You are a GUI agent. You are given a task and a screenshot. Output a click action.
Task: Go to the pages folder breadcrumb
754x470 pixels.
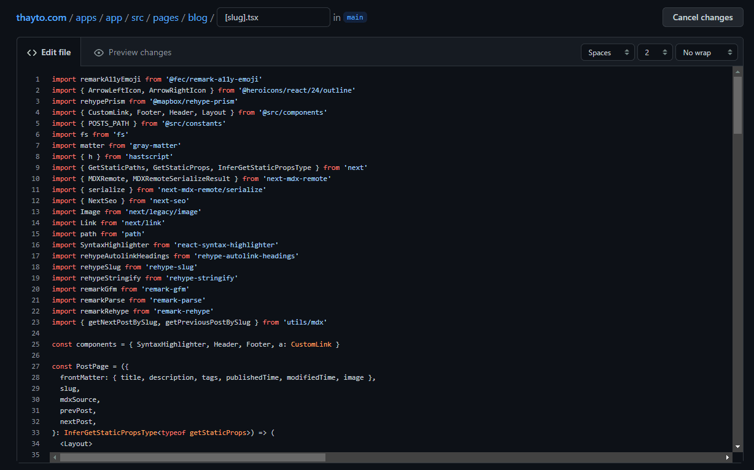(166, 18)
